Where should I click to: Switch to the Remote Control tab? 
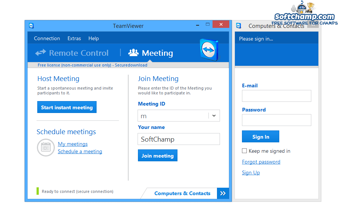pos(72,53)
